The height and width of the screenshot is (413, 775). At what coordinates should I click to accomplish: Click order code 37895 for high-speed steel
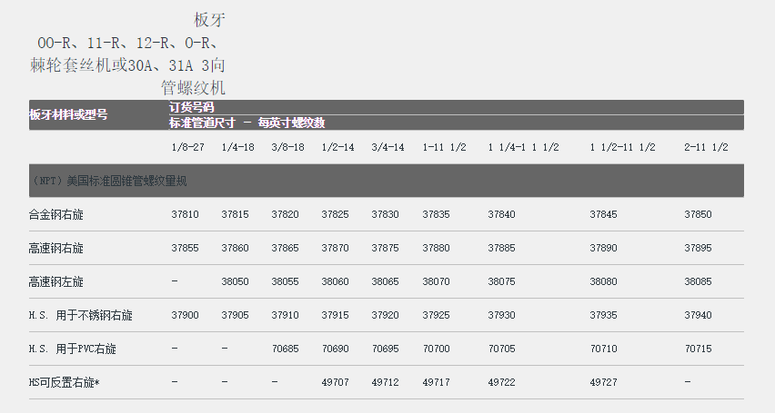click(x=698, y=248)
